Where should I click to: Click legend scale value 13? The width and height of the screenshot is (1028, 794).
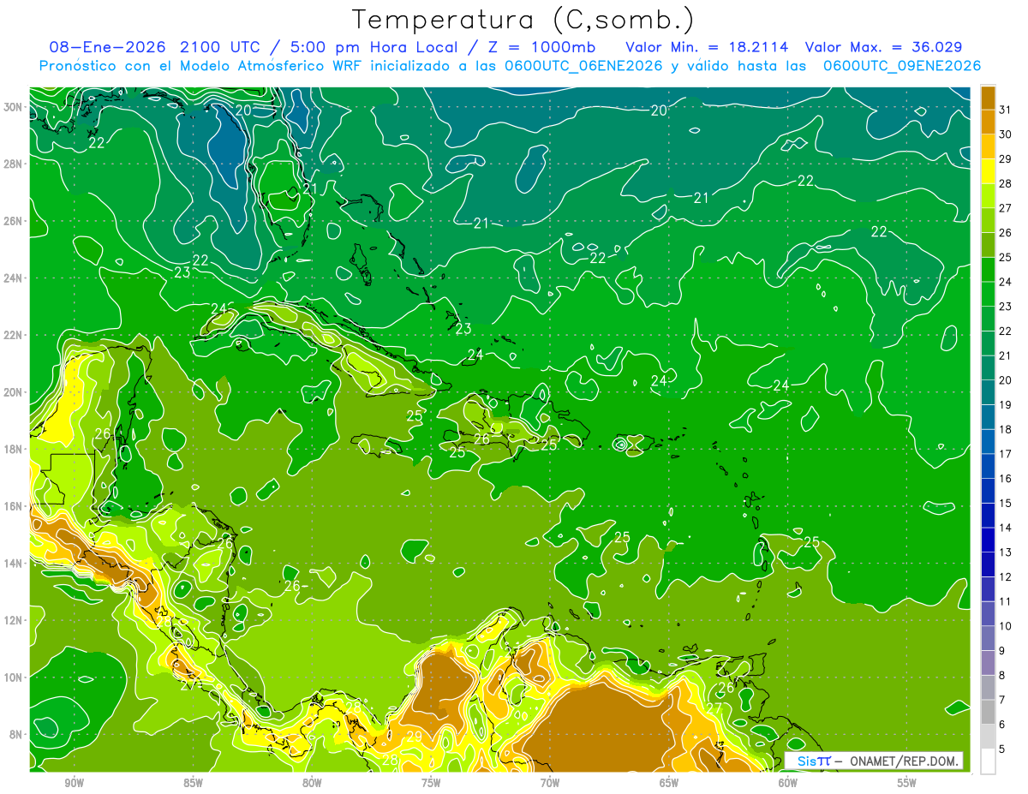[x=1005, y=552]
